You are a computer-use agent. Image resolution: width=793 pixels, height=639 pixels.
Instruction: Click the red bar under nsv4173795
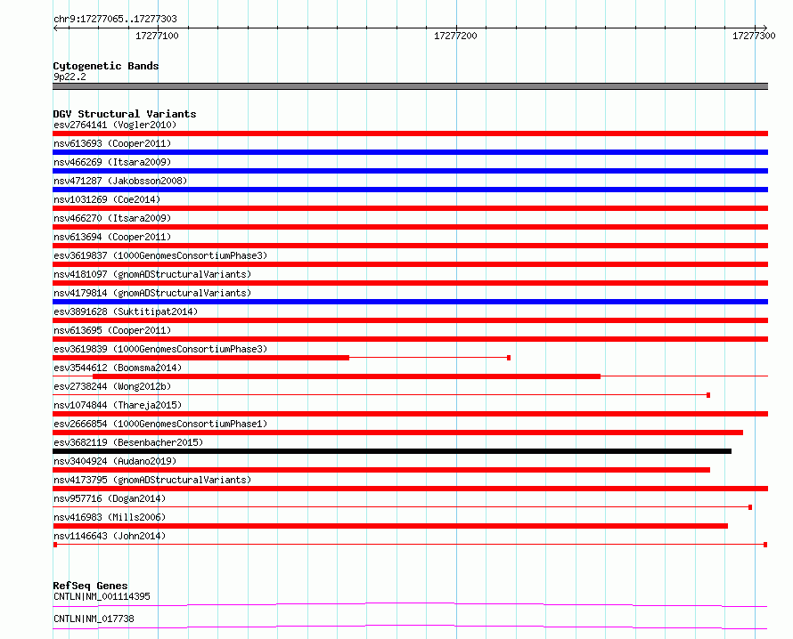tap(410, 489)
